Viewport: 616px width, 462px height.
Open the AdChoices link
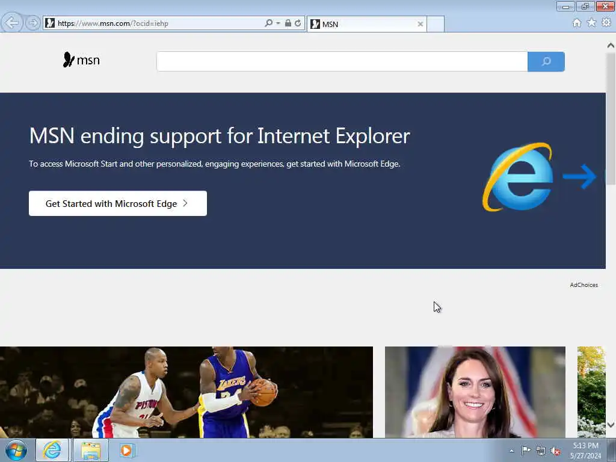coord(584,285)
